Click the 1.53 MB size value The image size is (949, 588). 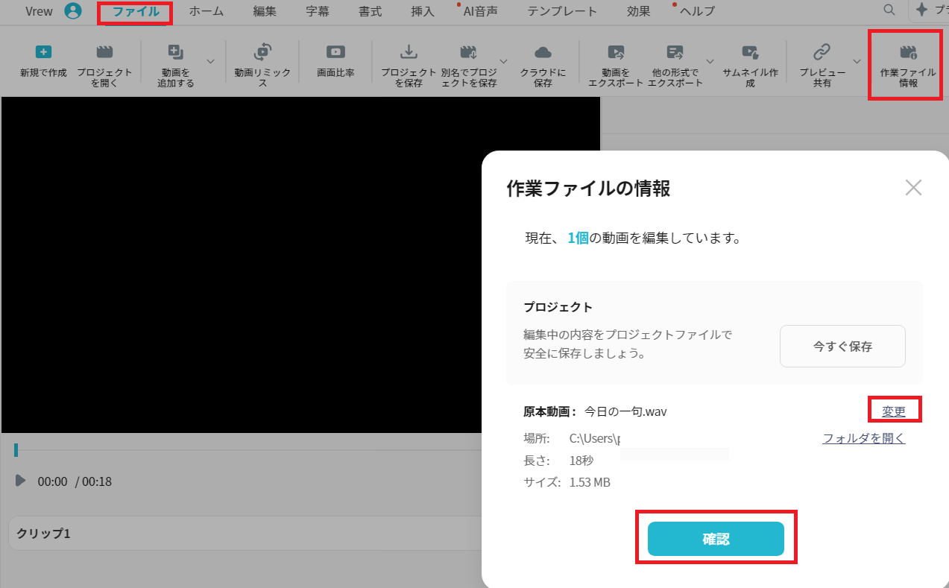[590, 482]
